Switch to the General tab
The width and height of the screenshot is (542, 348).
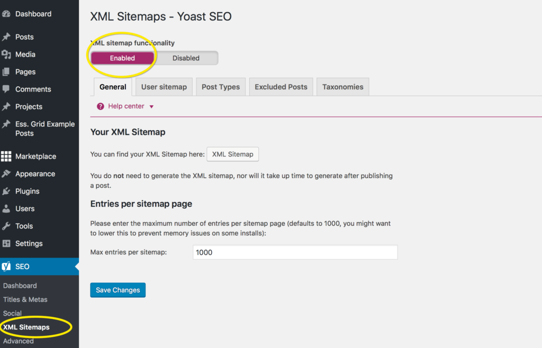pos(113,87)
